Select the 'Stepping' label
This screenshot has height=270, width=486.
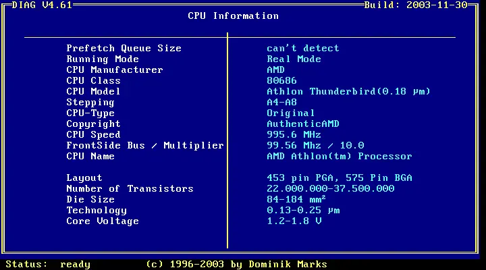[x=90, y=103]
